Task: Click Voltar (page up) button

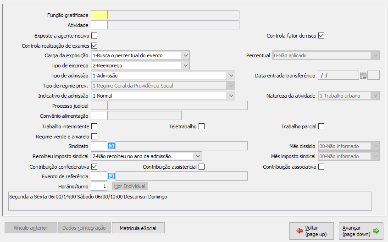Action: 311,231
